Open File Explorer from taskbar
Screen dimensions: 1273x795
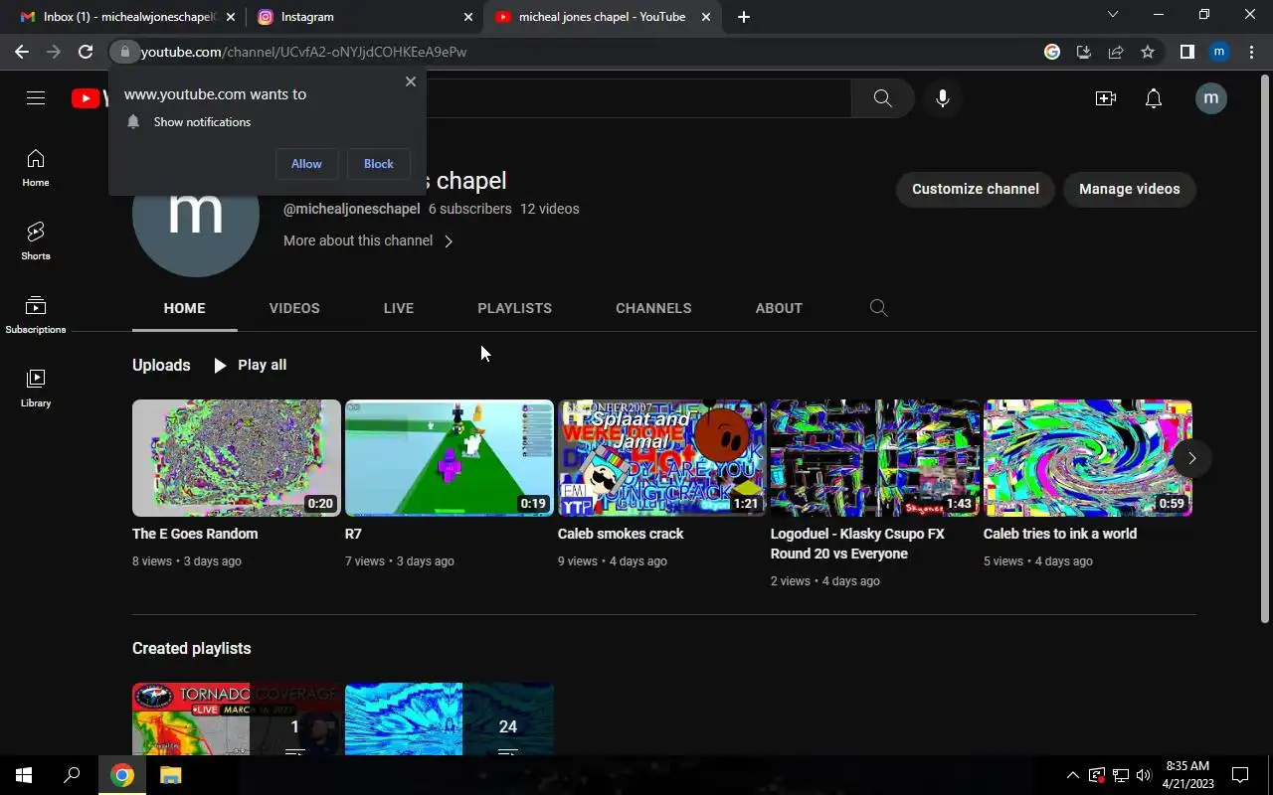[x=170, y=775]
